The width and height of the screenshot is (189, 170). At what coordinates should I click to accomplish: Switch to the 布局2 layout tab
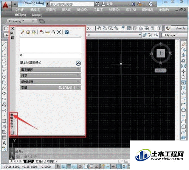click(51, 161)
